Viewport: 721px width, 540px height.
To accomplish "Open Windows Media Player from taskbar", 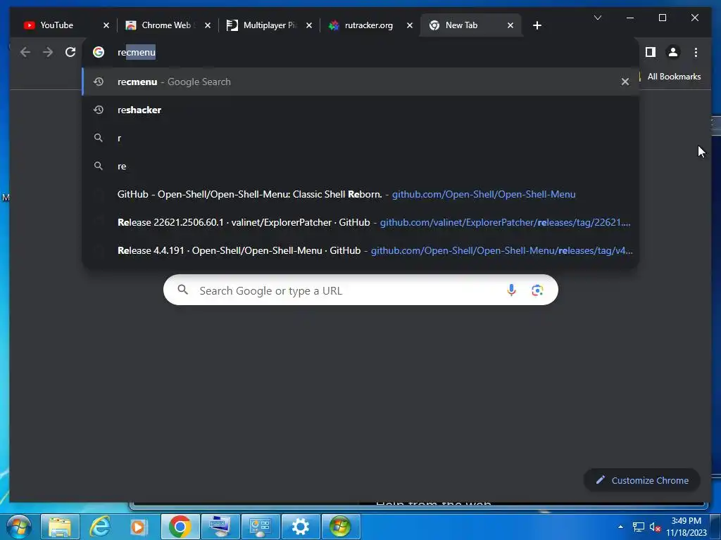I will (139, 526).
